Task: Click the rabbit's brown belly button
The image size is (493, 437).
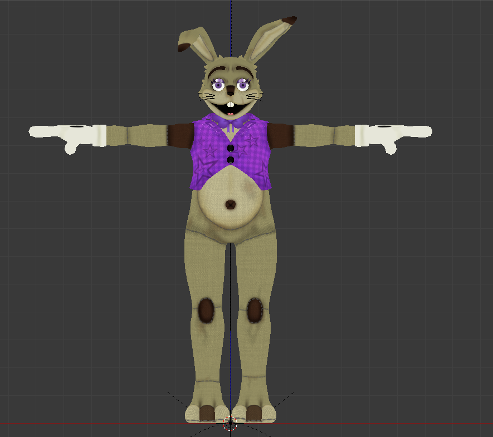Action: point(231,205)
